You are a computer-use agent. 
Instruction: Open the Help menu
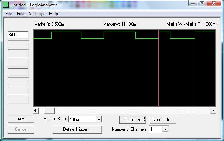[53, 14]
